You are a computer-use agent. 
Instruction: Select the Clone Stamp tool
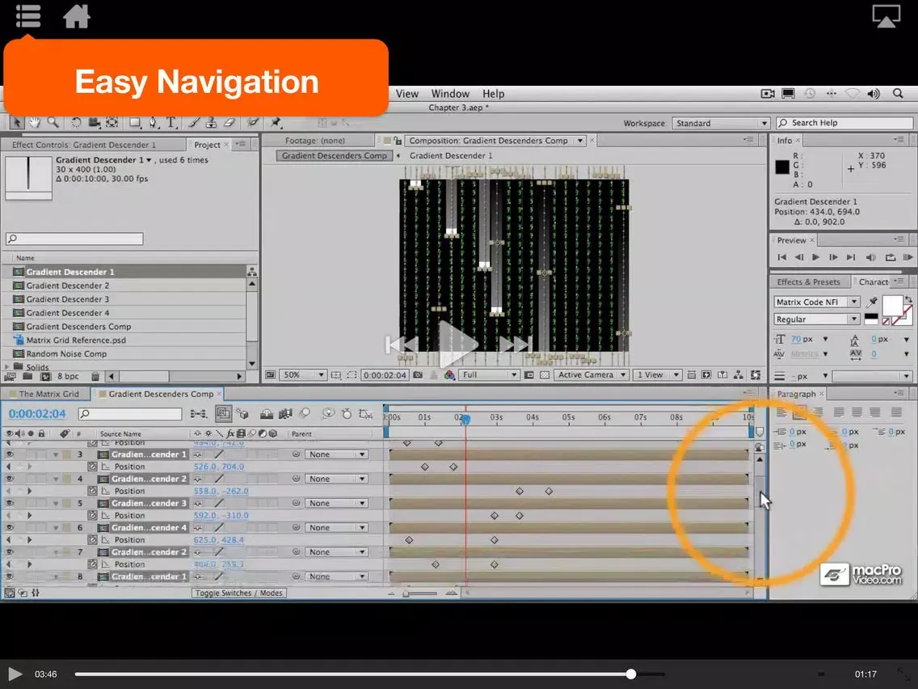pos(212,122)
